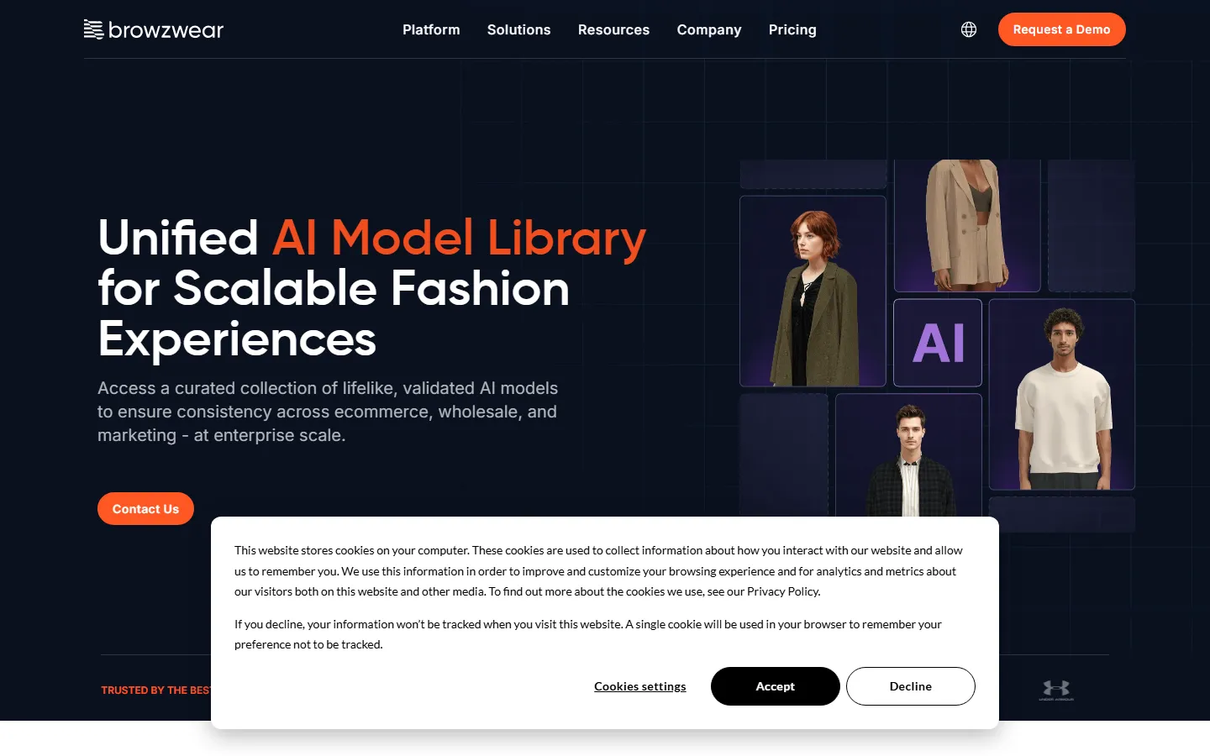
Task: Click the Contact Us button
Action: 145,509
